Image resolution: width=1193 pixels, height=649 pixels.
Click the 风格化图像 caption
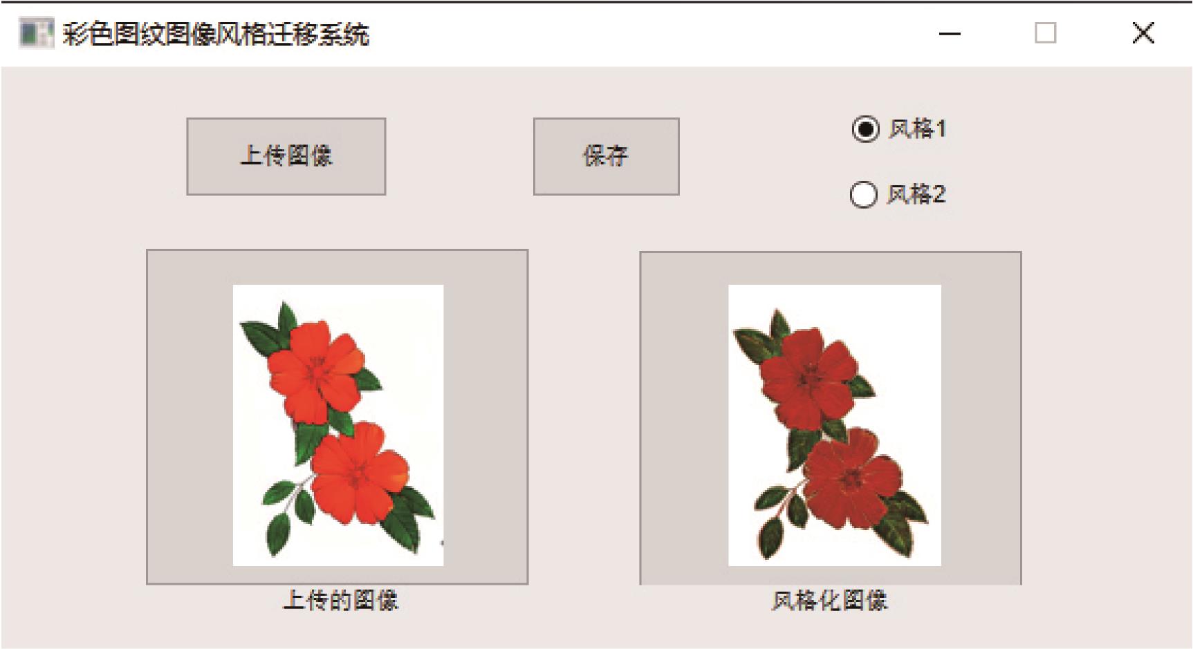click(x=830, y=600)
